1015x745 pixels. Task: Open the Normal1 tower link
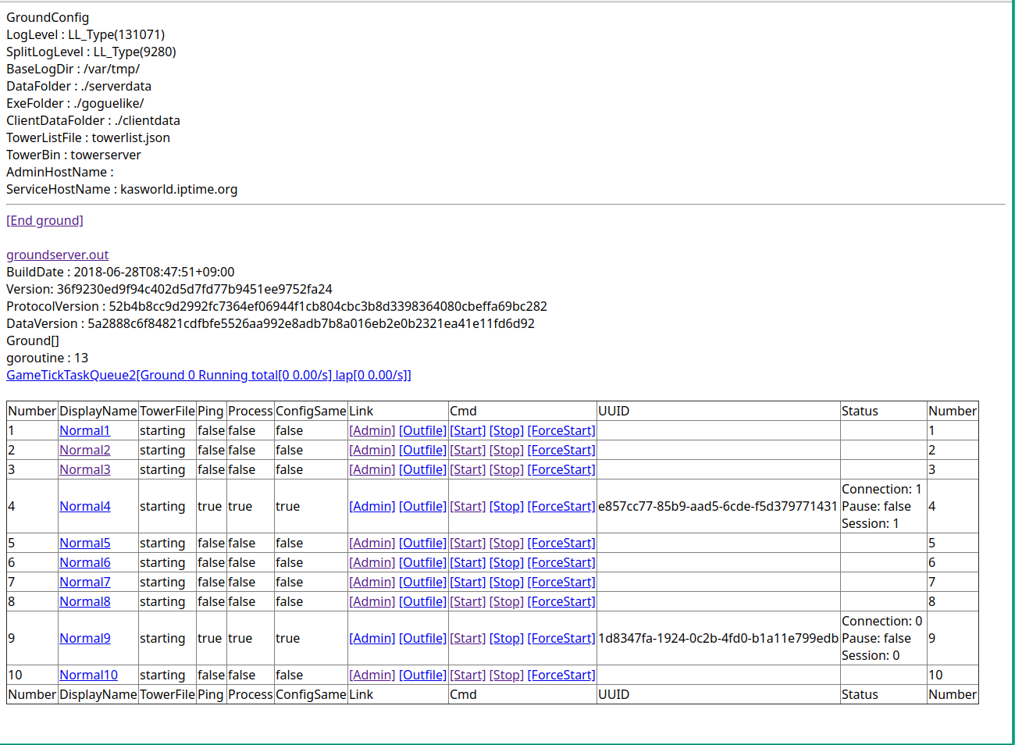pyautogui.click(x=84, y=430)
